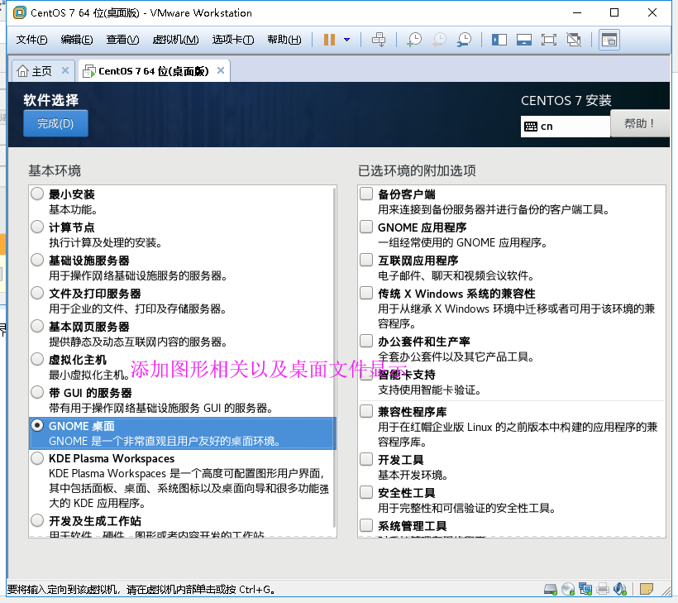Select the 开发及生成工作站 radio button
Viewport: 678px width, 603px height.
tap(37, 520)
